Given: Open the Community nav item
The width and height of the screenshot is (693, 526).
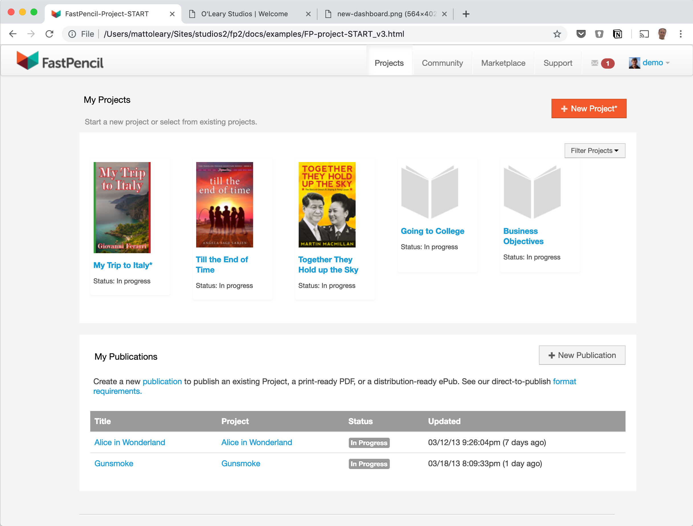Looking at the screenshot, I should tap(442, 63).
